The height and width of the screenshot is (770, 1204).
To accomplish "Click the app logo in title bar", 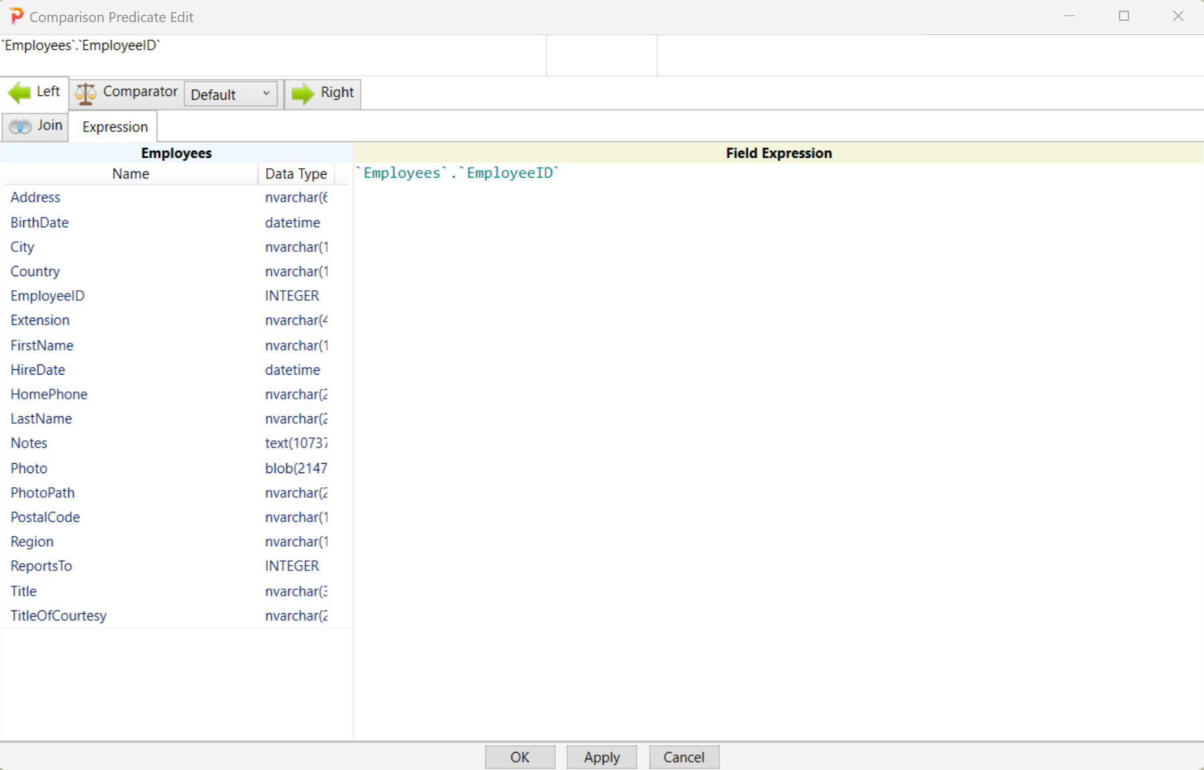I will [x=16, y=16].
